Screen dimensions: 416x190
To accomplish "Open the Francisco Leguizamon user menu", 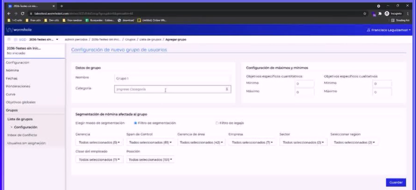I will [388, 30].
